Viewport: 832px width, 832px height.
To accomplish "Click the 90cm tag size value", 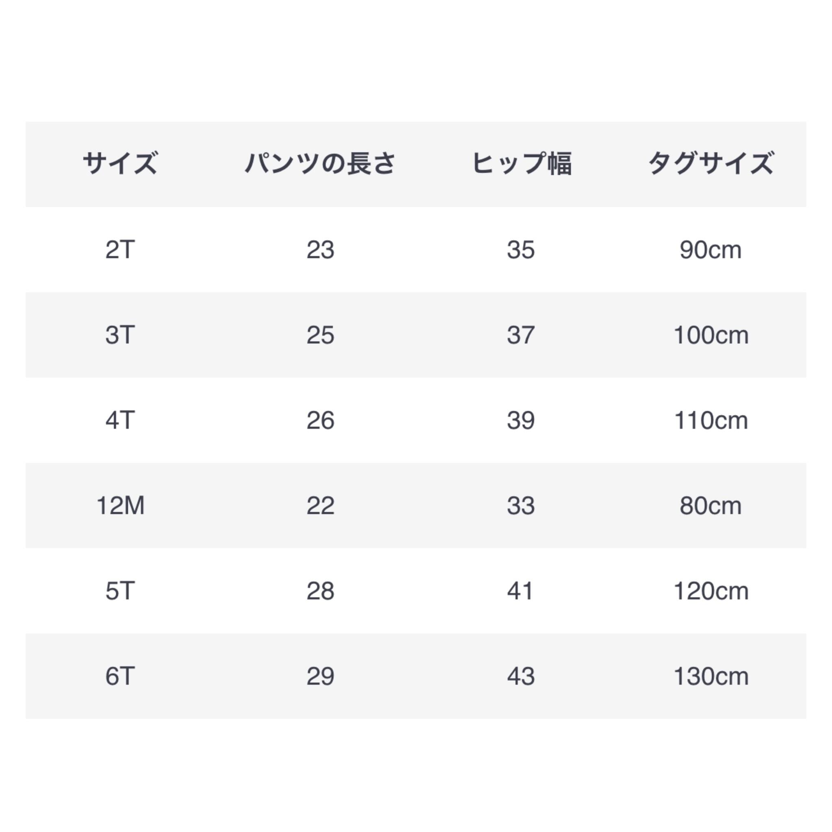I will 711,250.
